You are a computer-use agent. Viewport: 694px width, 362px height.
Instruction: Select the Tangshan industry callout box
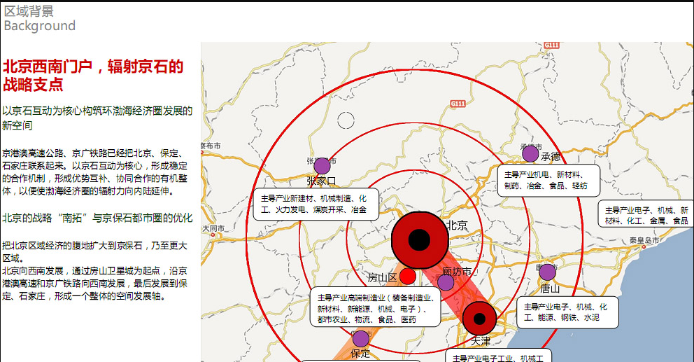pos(567,312)
